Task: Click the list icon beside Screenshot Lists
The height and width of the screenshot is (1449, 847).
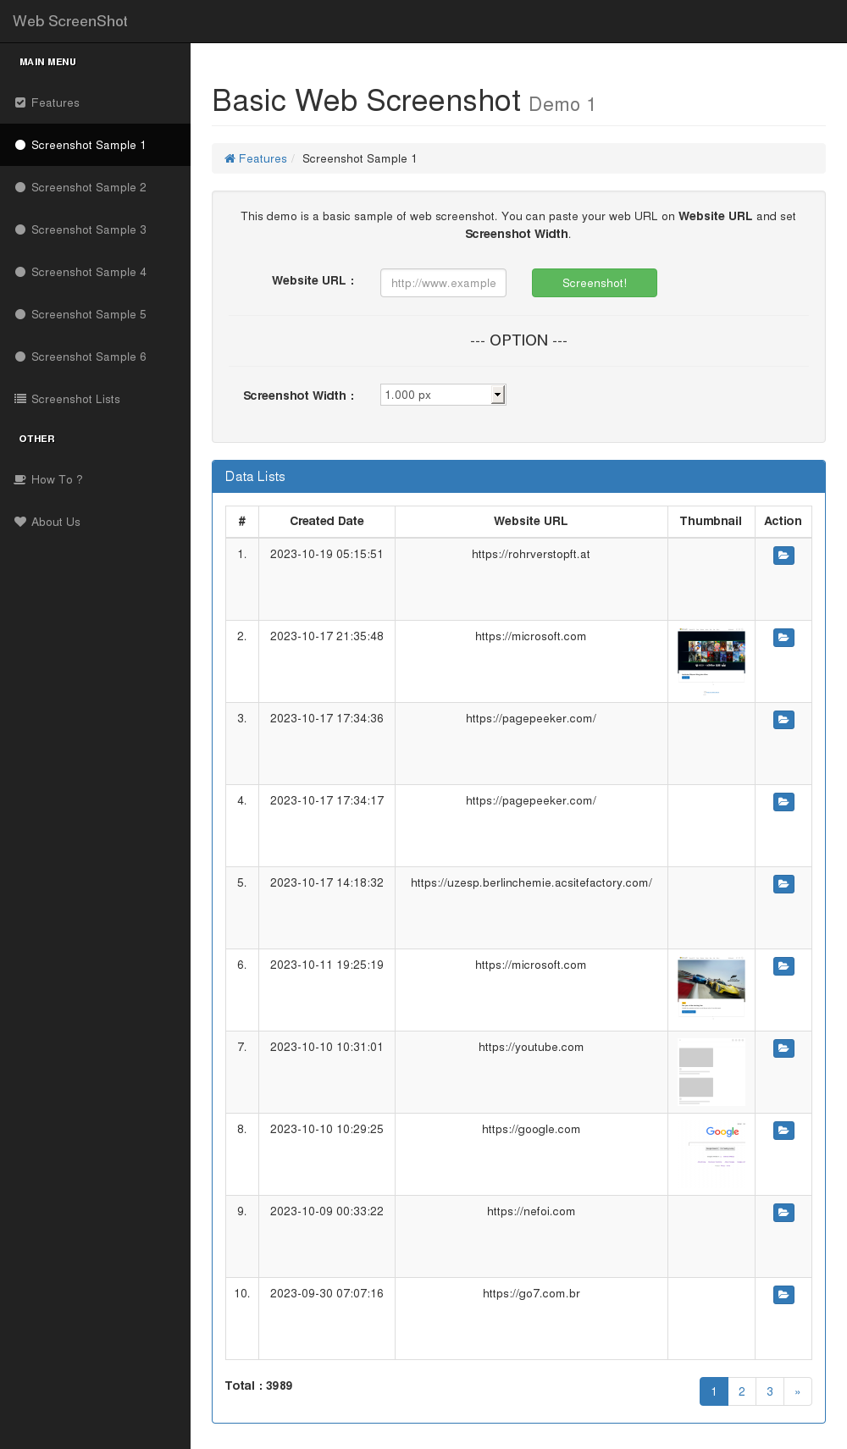Action: [x=20, y=399]
